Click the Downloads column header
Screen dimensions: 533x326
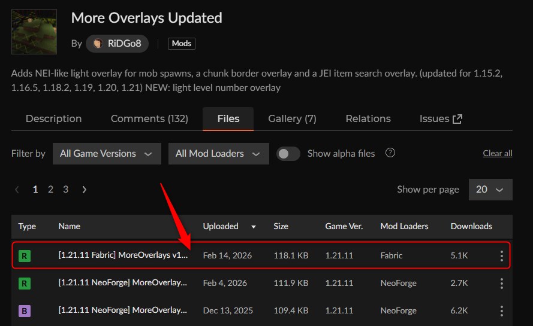(471, 226)
